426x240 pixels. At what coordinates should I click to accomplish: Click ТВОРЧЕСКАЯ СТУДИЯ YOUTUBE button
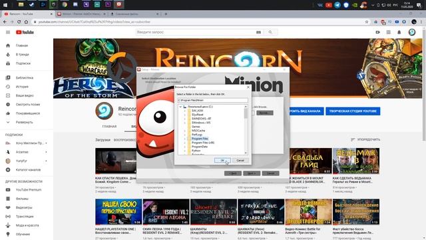(x=353, y=111)
